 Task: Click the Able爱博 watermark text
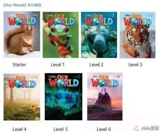pos(150,128)
